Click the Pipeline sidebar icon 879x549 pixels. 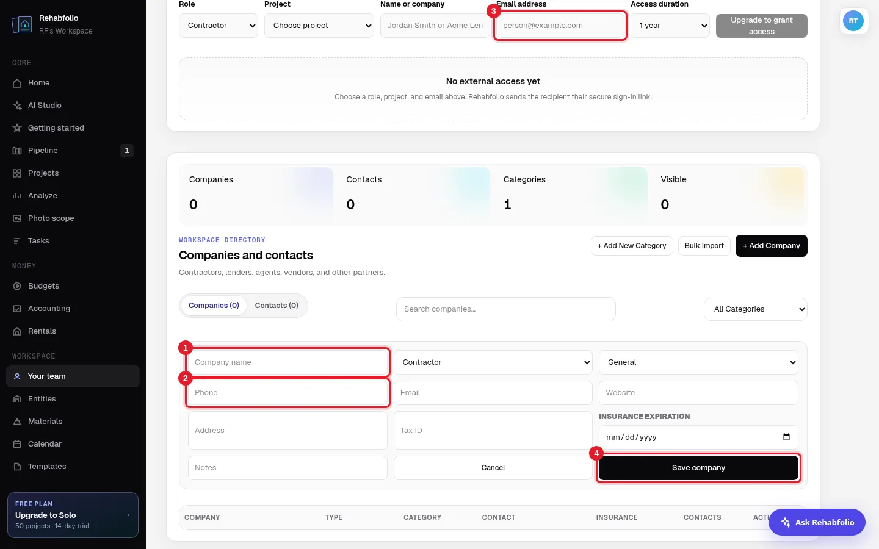(x=17, y=151)
